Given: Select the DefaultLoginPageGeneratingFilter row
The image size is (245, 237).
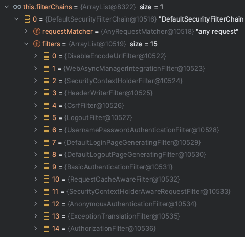Looking at the screenshot, I should [x=122, y=142].
